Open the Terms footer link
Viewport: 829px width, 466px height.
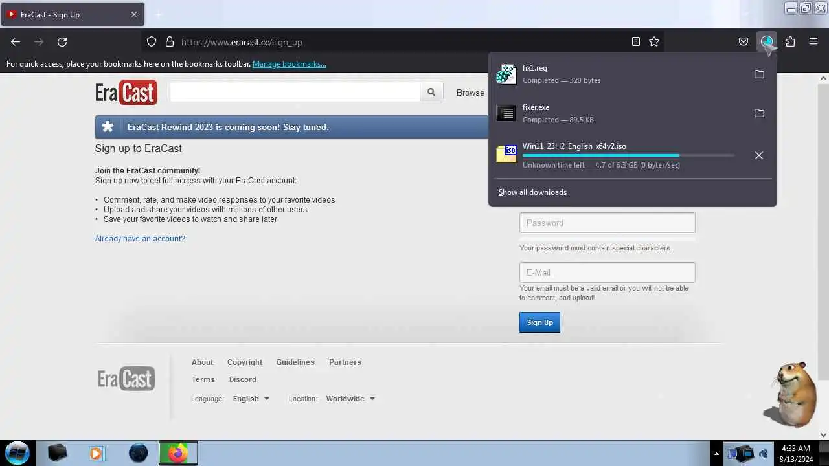203,379
